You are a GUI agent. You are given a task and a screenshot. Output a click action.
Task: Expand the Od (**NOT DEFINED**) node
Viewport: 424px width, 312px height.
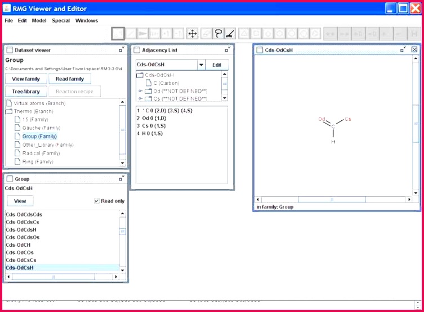click(140, 91)
